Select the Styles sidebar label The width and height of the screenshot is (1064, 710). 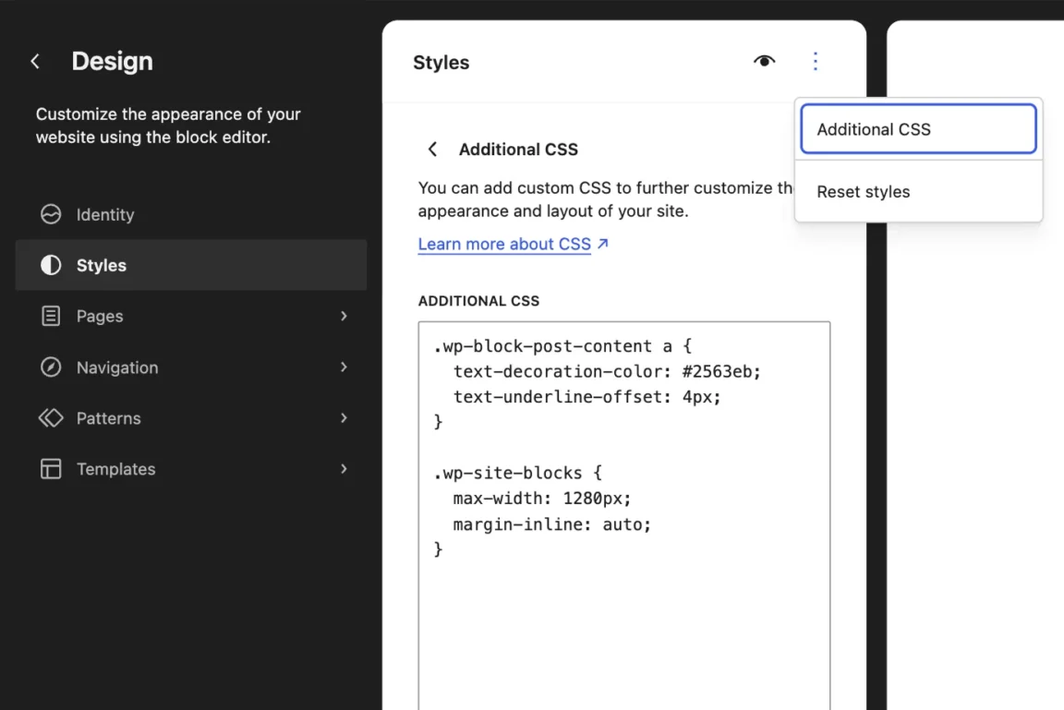pyautogui.click(x=101, y=265)
